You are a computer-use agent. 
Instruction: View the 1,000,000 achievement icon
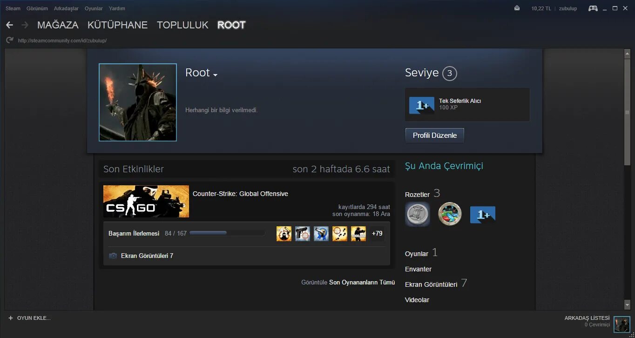coord(358,233)
